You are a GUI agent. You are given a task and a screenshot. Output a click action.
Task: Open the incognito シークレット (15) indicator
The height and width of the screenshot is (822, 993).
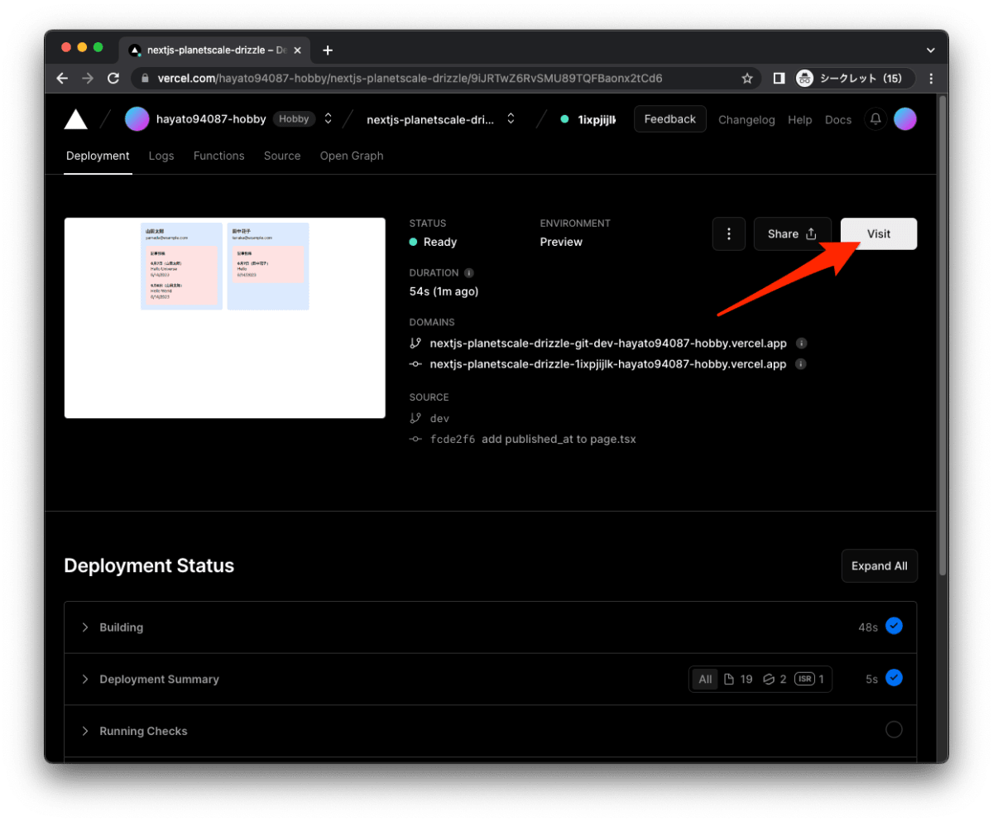854,79
